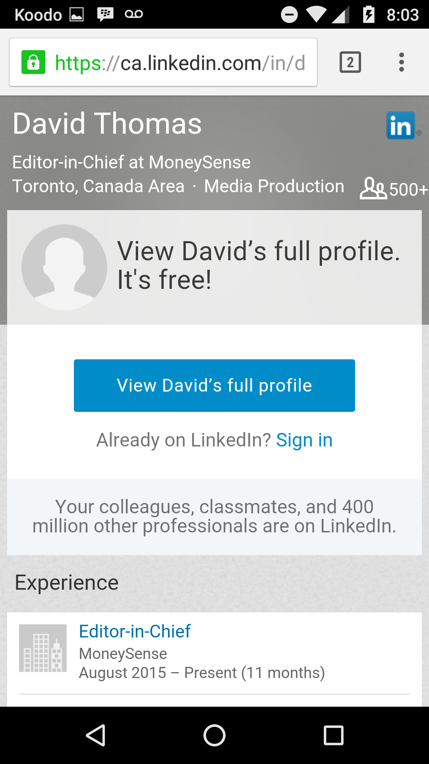Tap the MoneySense company name text
This screenshot has width=429, height=764.
click(x=123, y=654)
